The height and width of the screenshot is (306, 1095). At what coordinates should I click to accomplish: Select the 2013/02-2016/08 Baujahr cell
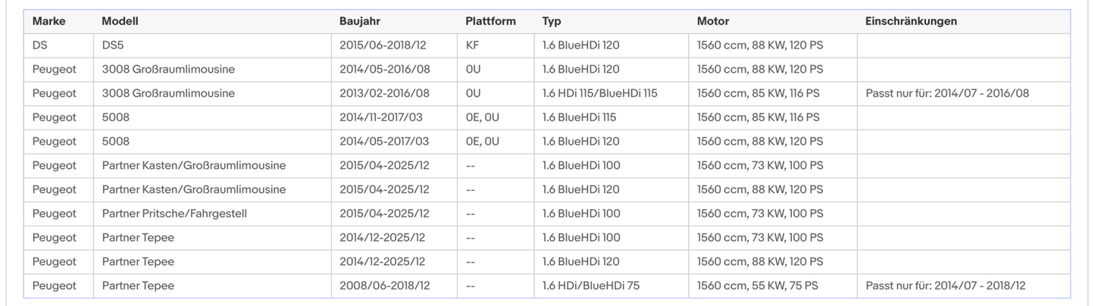coord(384,94)
